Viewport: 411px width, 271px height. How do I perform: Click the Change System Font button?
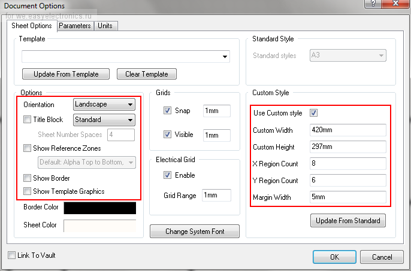[x=194, y=232]
